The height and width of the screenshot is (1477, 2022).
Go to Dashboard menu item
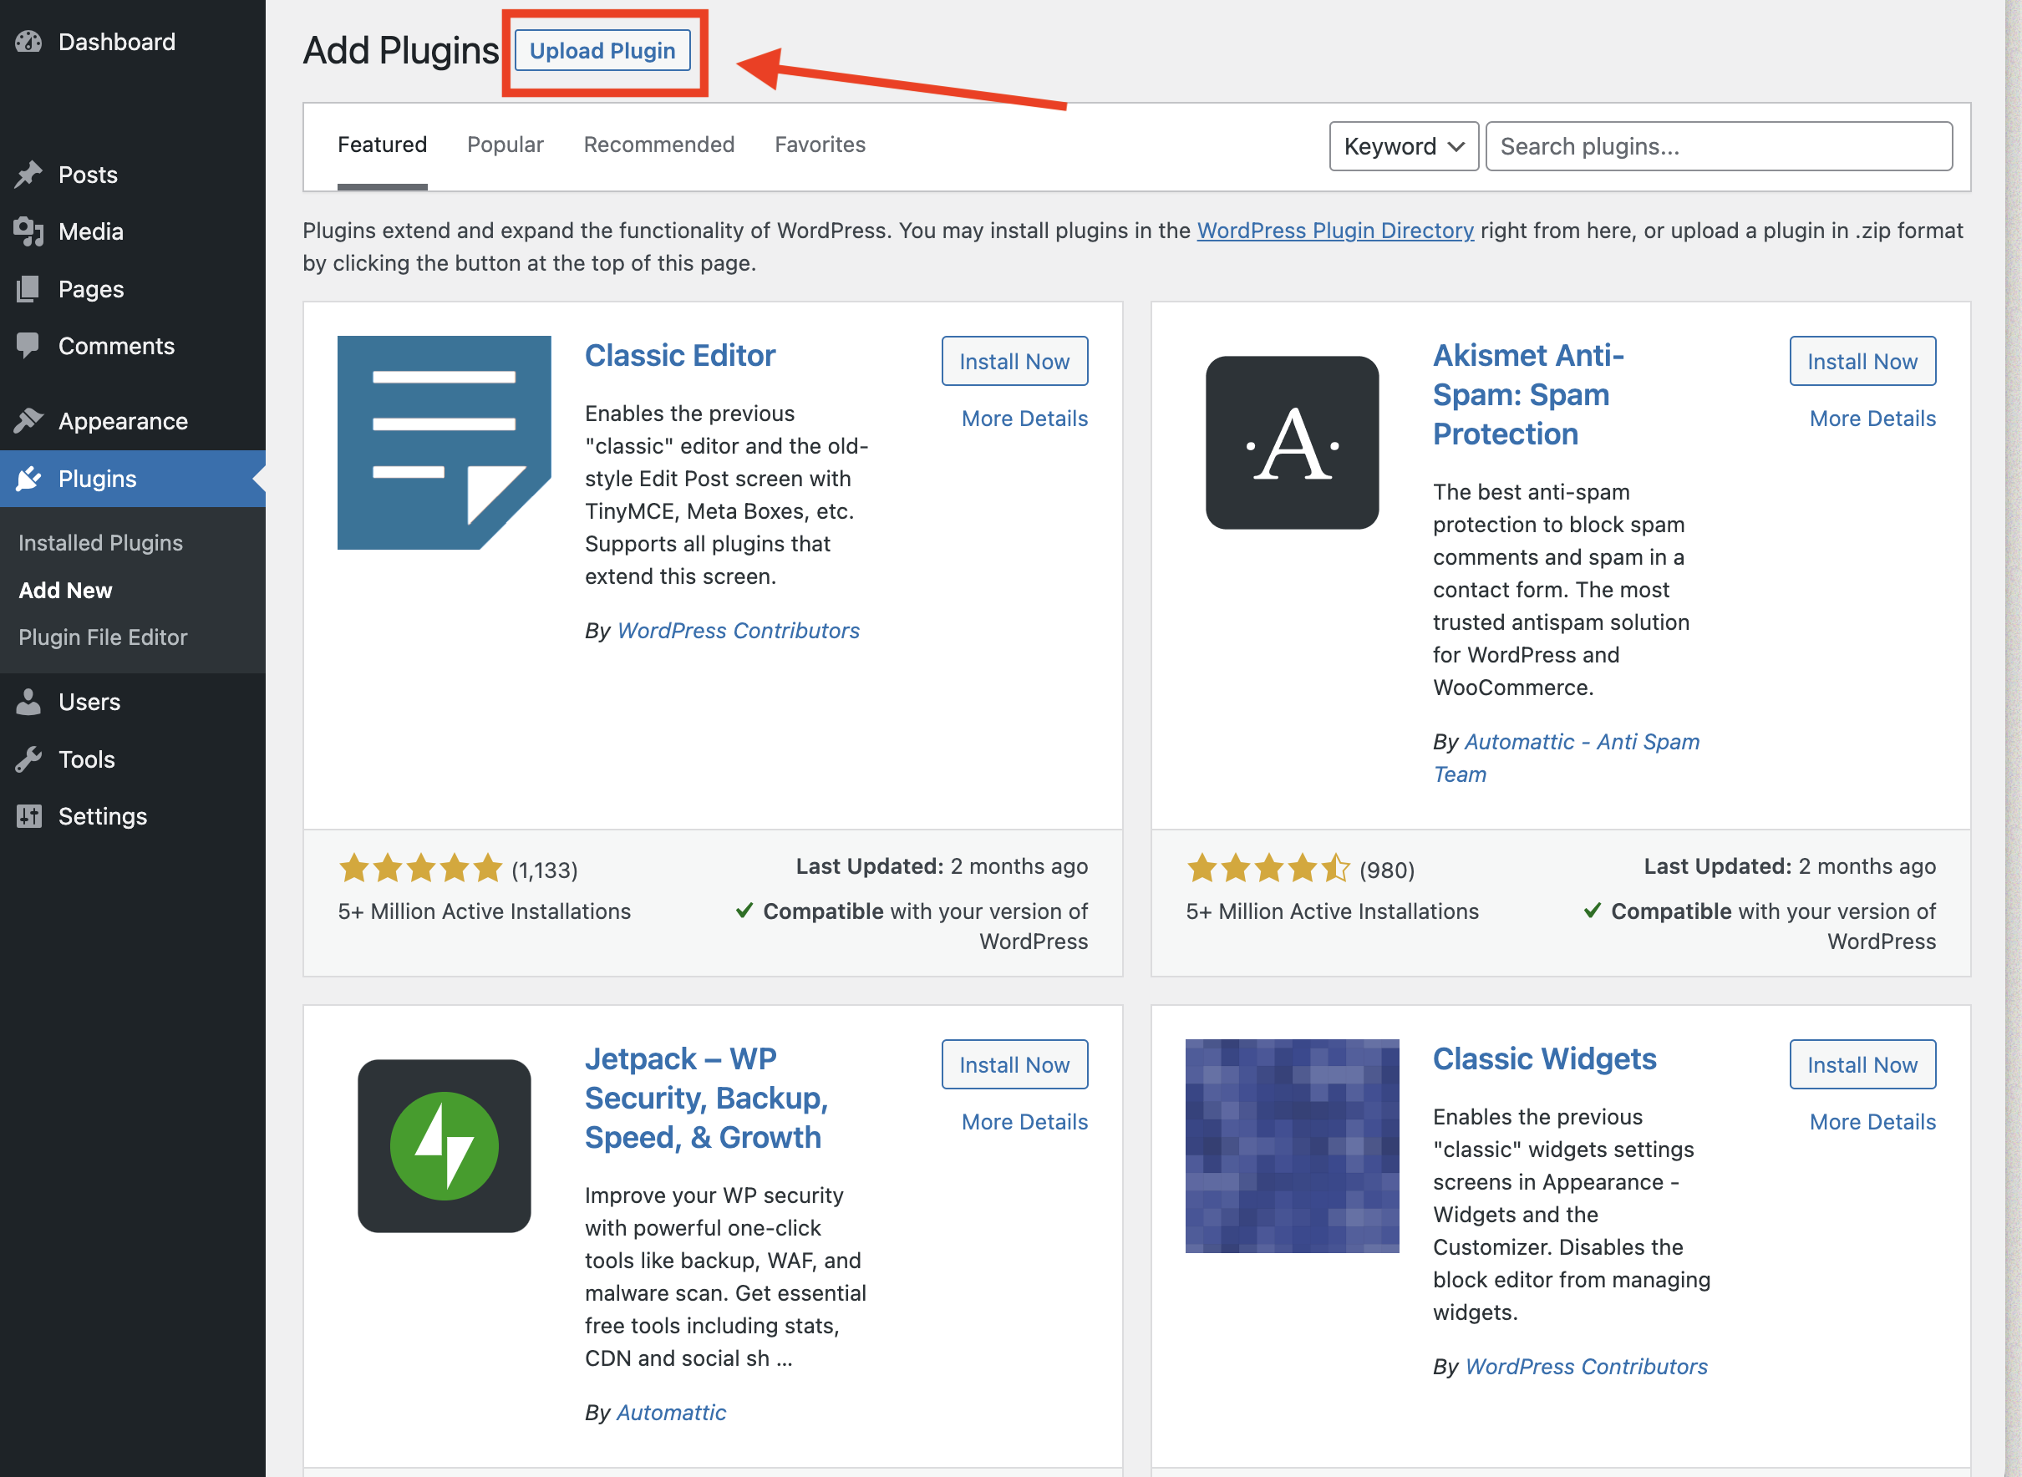117,42
